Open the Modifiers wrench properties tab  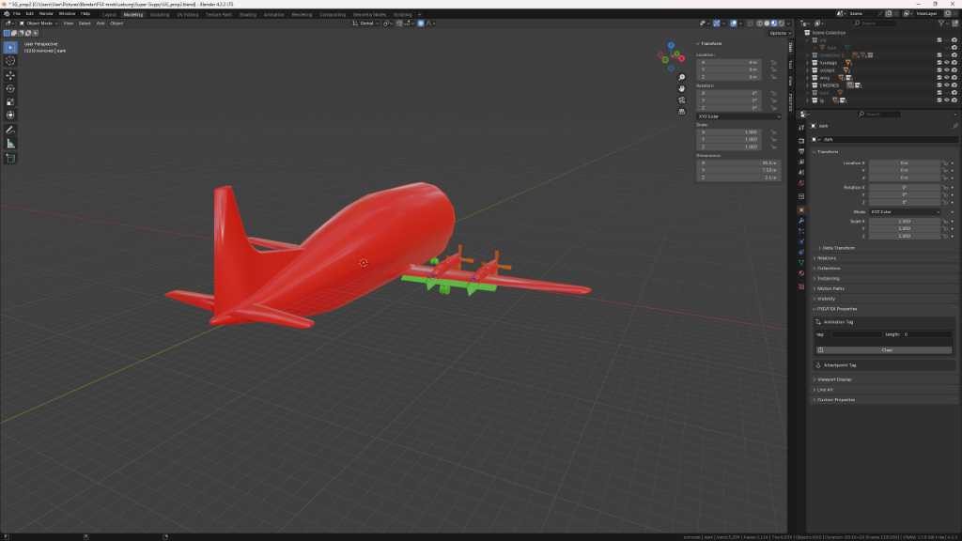(x=801, y=220)
